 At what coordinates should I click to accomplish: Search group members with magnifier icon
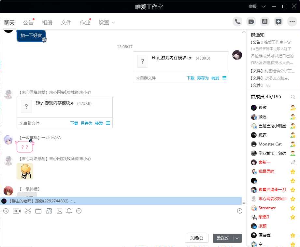point(293,97)
